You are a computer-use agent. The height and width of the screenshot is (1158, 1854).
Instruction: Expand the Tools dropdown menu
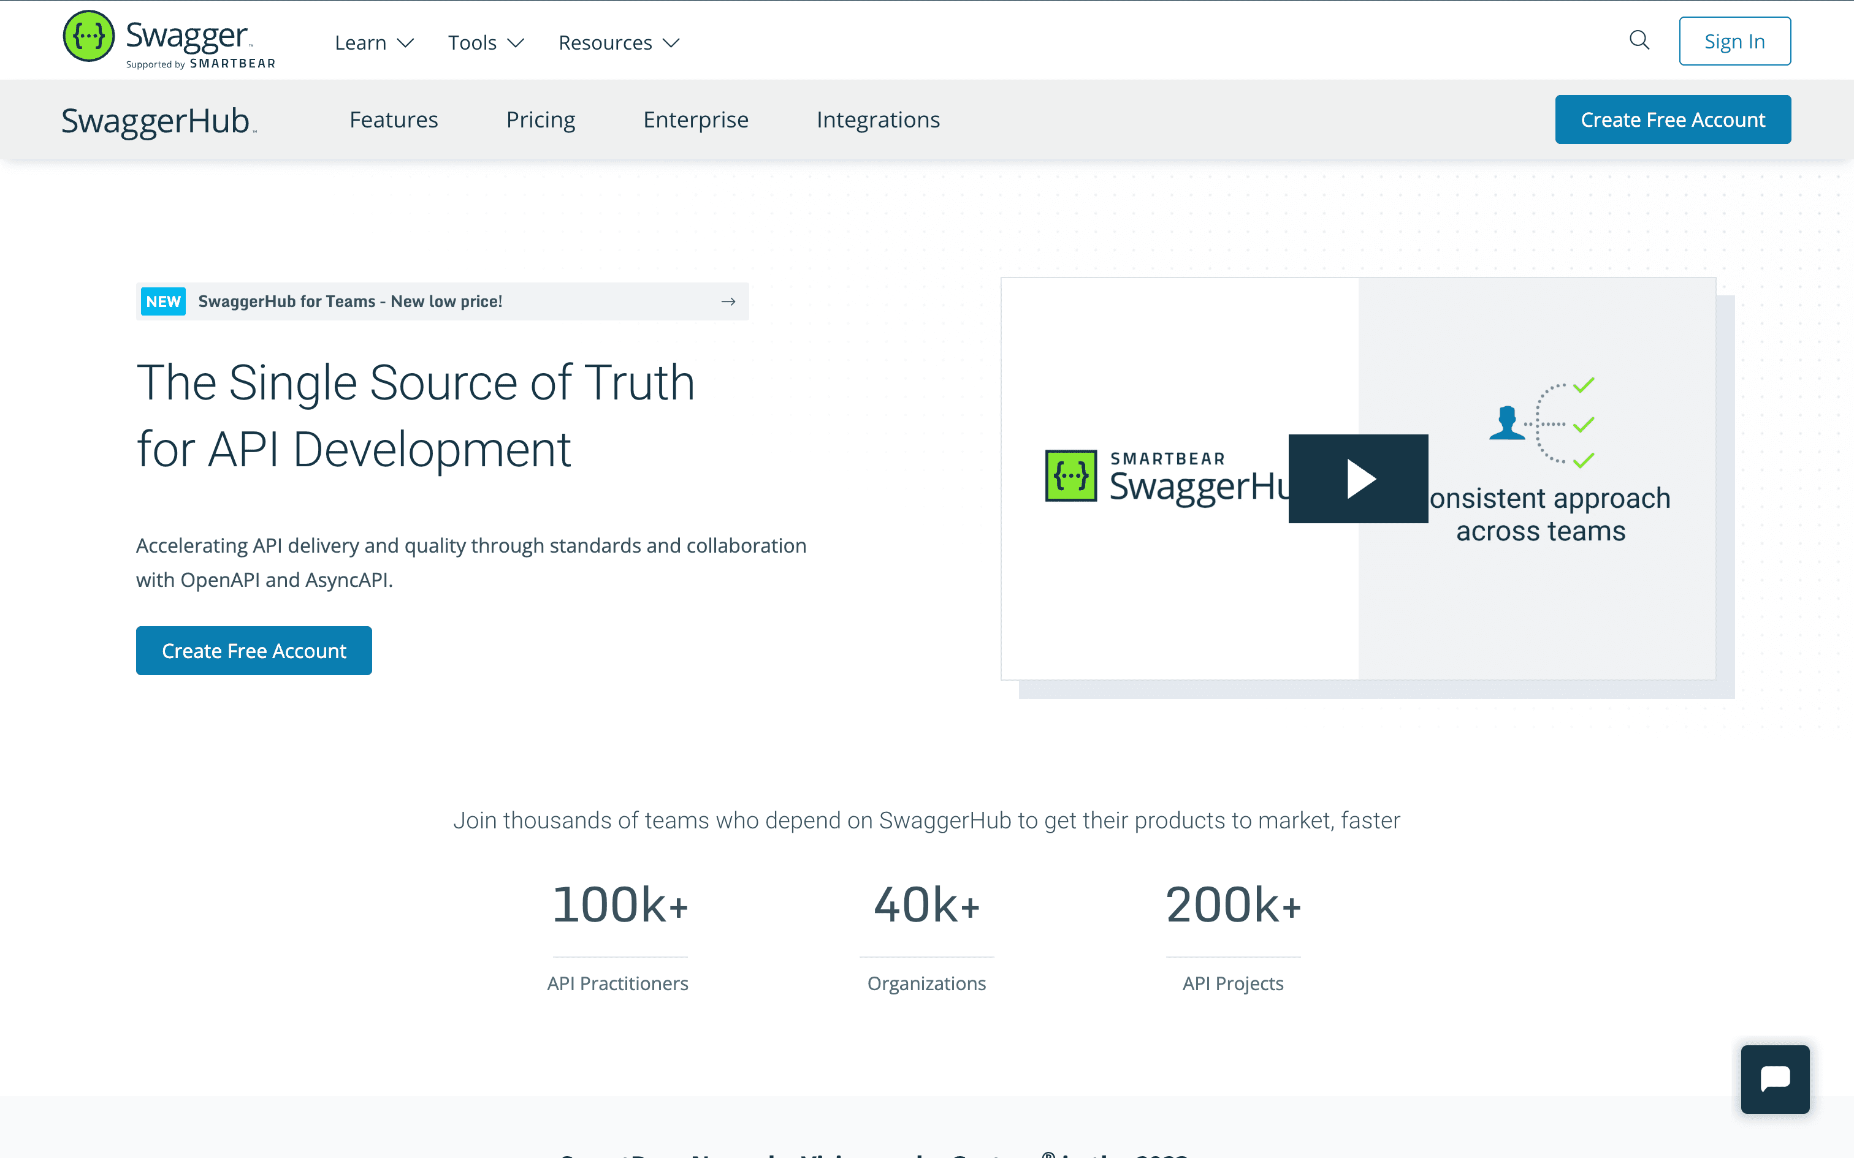pos(486,43)
